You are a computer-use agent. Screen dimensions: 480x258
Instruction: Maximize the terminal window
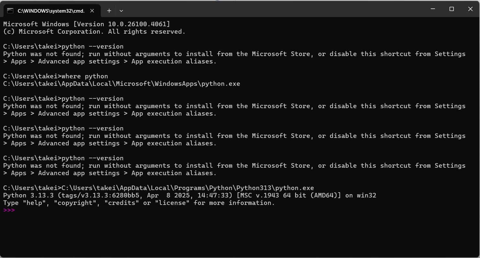pyautogui.click(x=451, y=9)
